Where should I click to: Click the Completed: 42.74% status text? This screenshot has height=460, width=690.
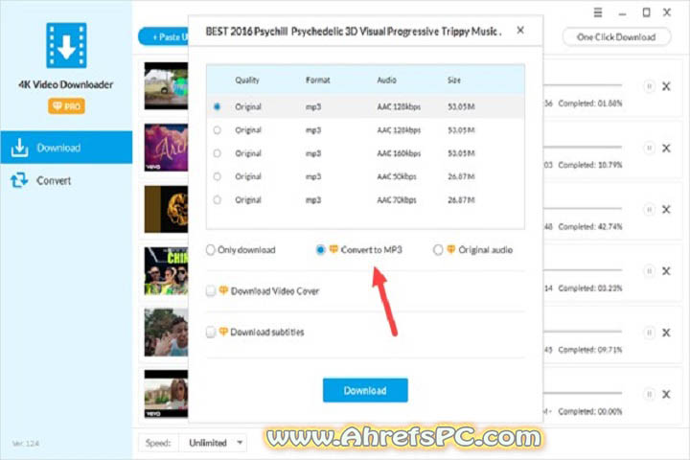tap(590, 227)
